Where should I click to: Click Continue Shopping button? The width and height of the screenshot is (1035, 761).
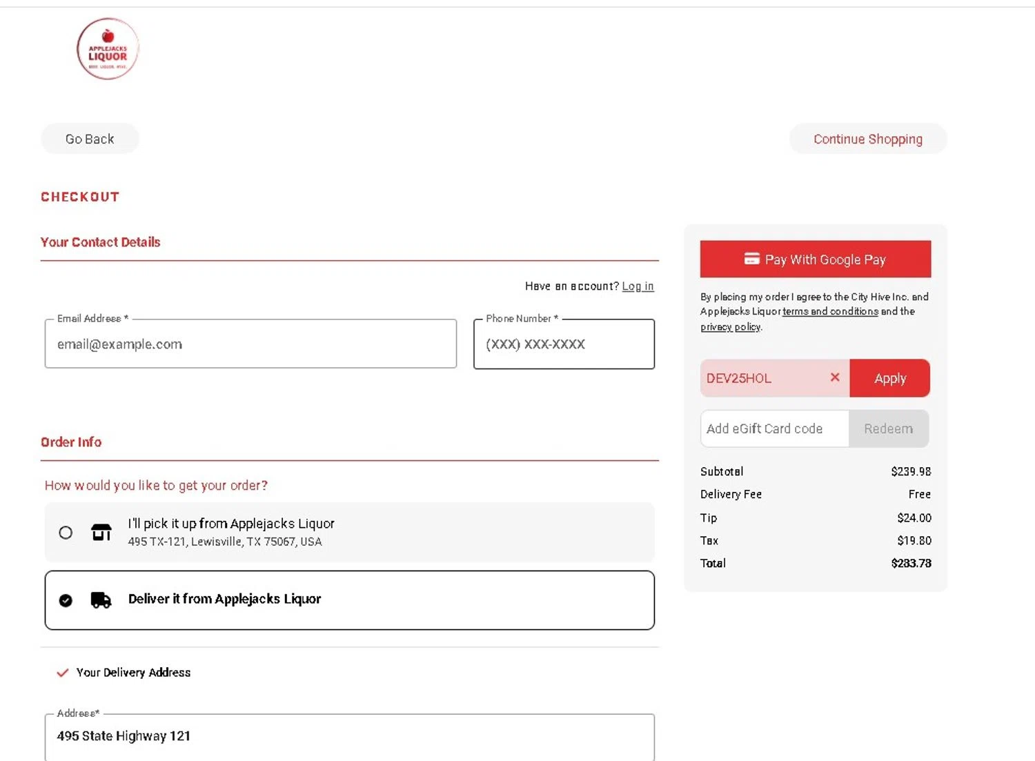click(868, 139)
